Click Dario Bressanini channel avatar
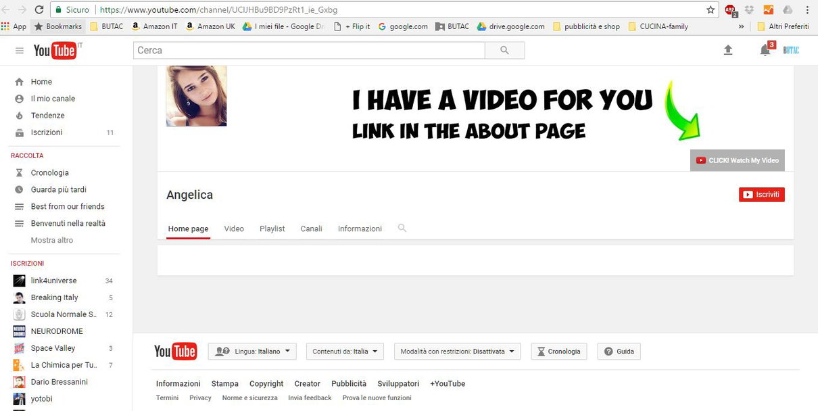Screen dimensions: 818x411 20,382
